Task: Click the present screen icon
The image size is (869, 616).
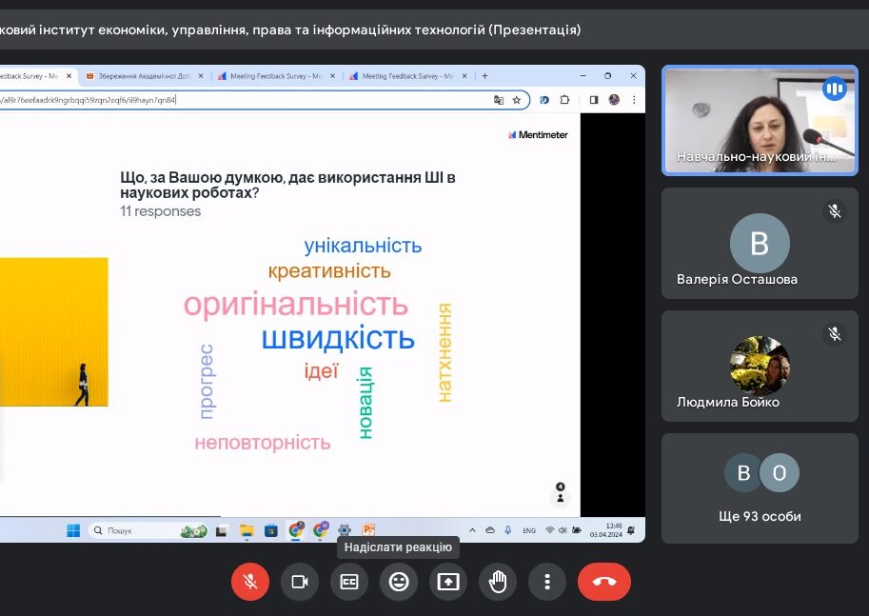Action: click(448, 582)
